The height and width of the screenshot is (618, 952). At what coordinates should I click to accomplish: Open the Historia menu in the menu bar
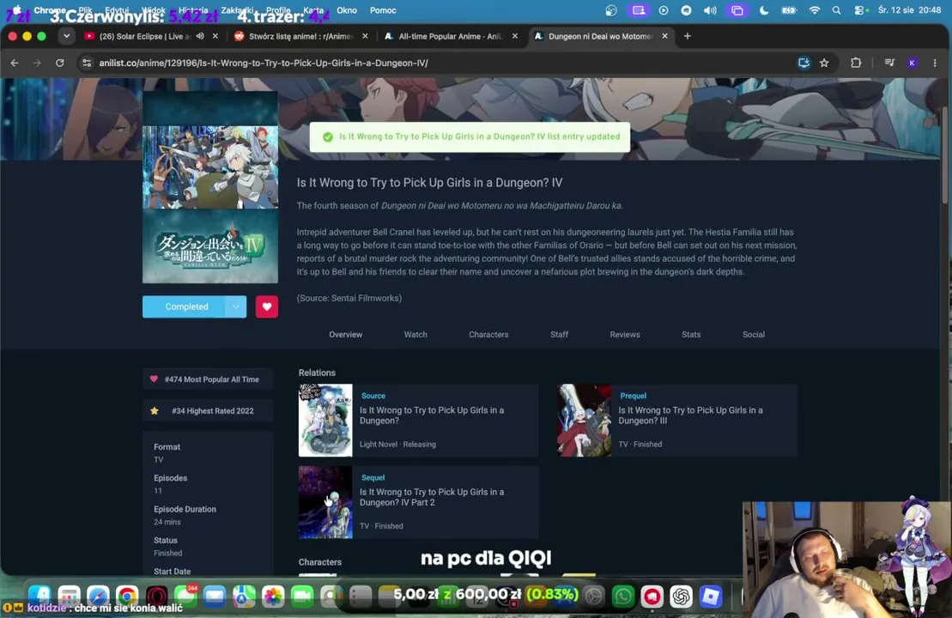pyautogui.click(x=193, y=10)
